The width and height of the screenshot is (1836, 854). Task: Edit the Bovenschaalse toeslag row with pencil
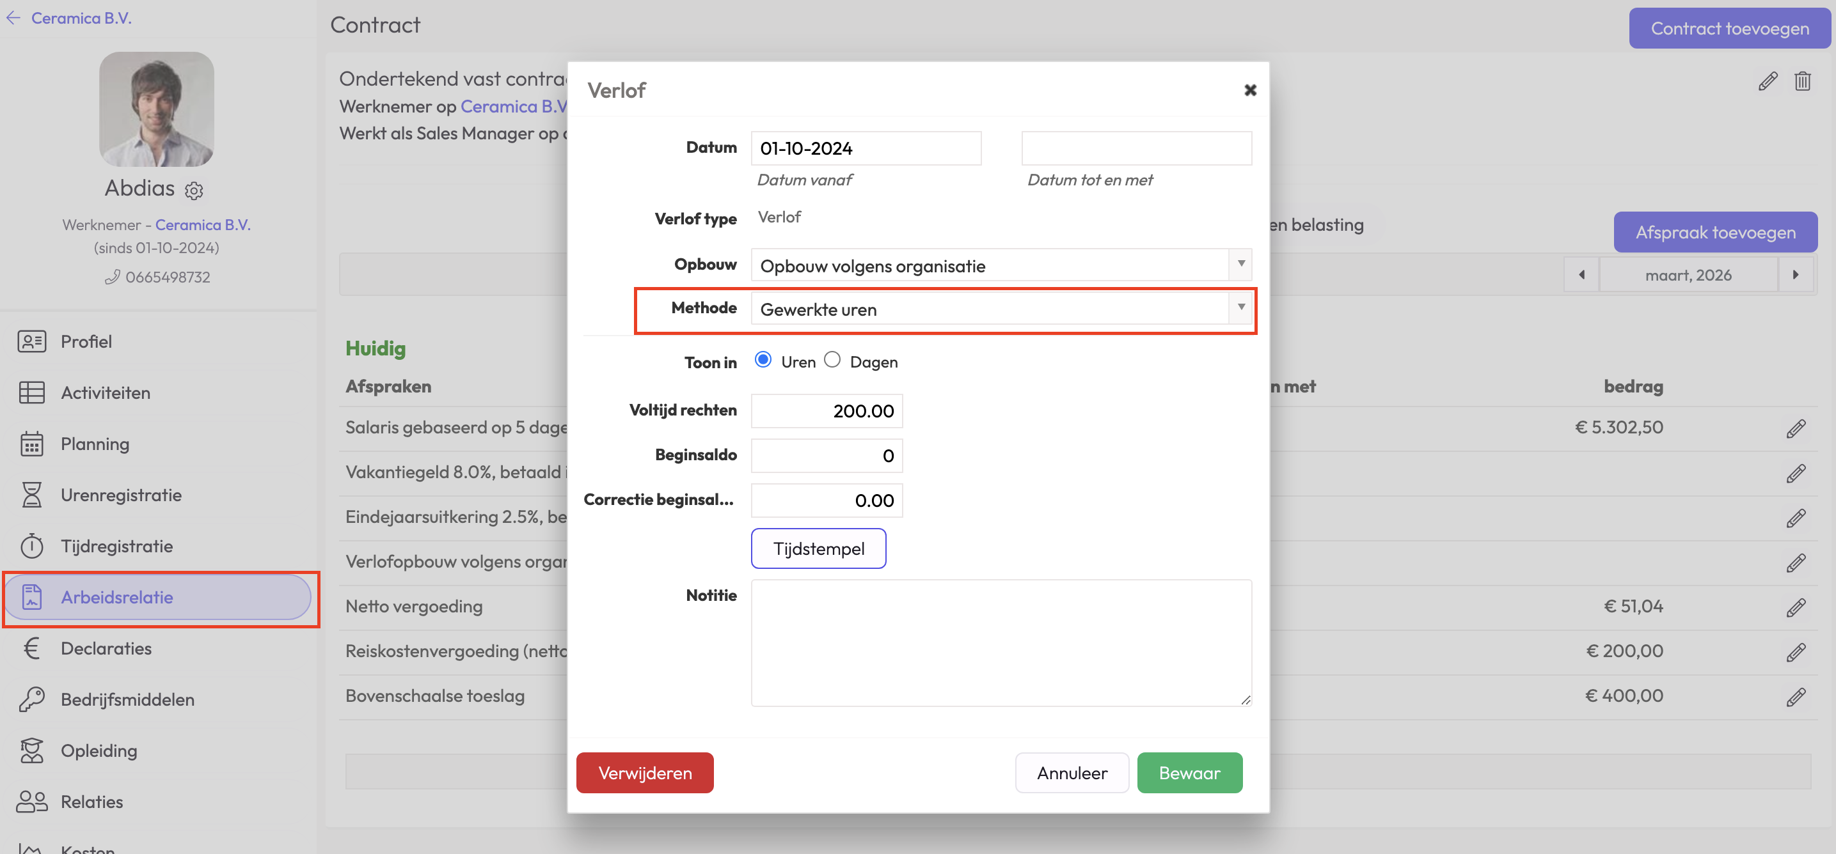(x=1795, y=697)
